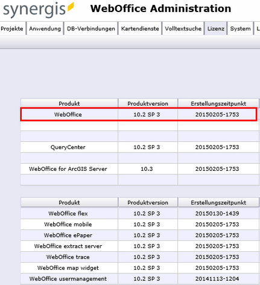This screenshot has width=260, height=285.
Task: Select the WebOffice mobile cell
Action: 69,224
